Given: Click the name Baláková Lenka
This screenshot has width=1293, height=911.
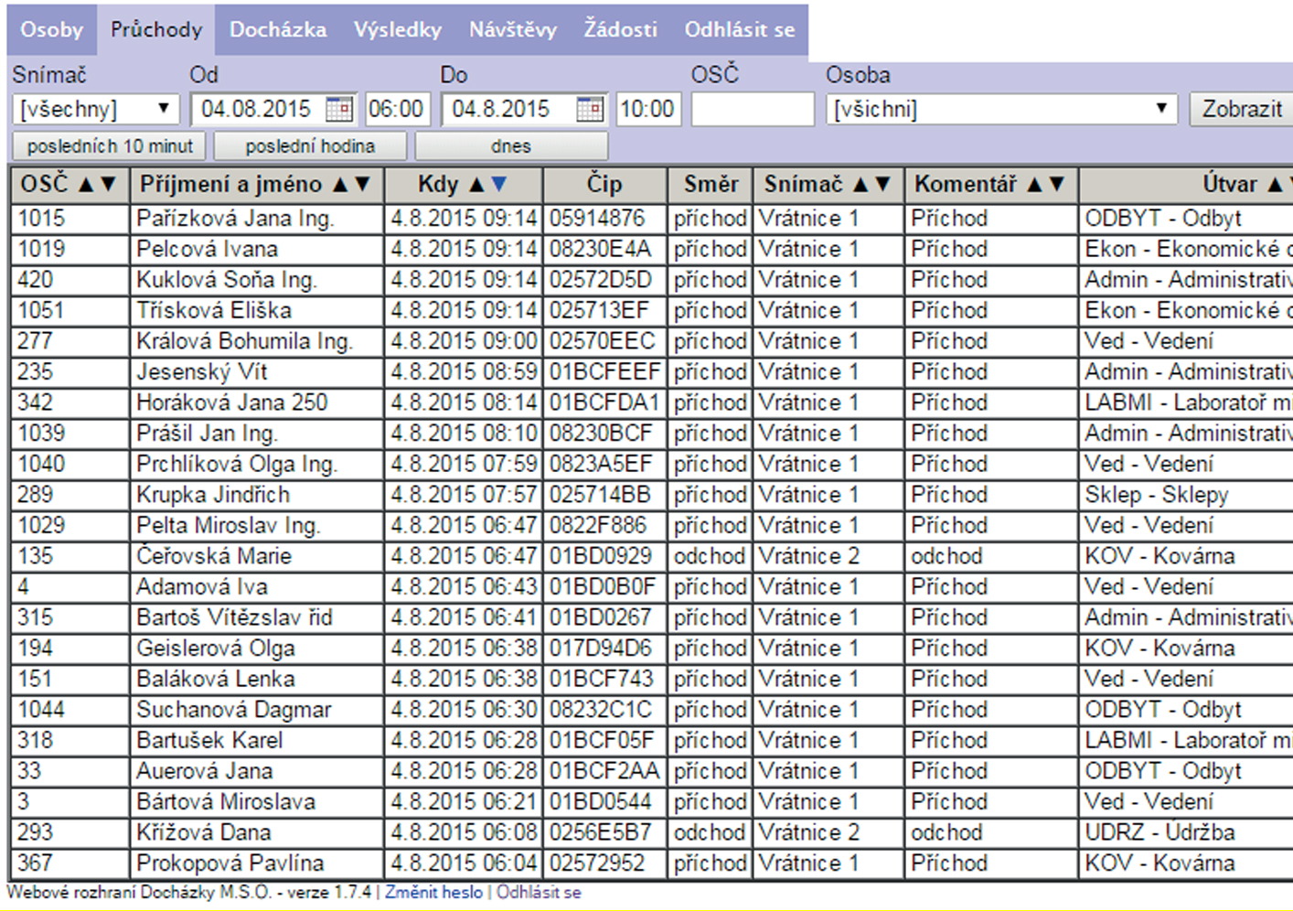Looking at the screenshot, I should (x=216, y=680).
